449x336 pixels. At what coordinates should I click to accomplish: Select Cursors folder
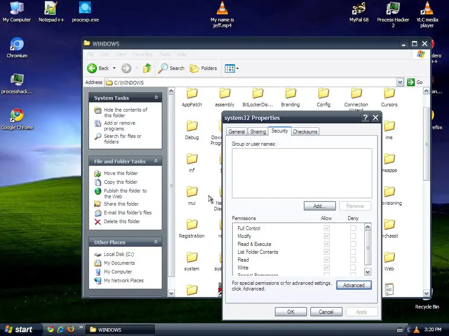389,98
